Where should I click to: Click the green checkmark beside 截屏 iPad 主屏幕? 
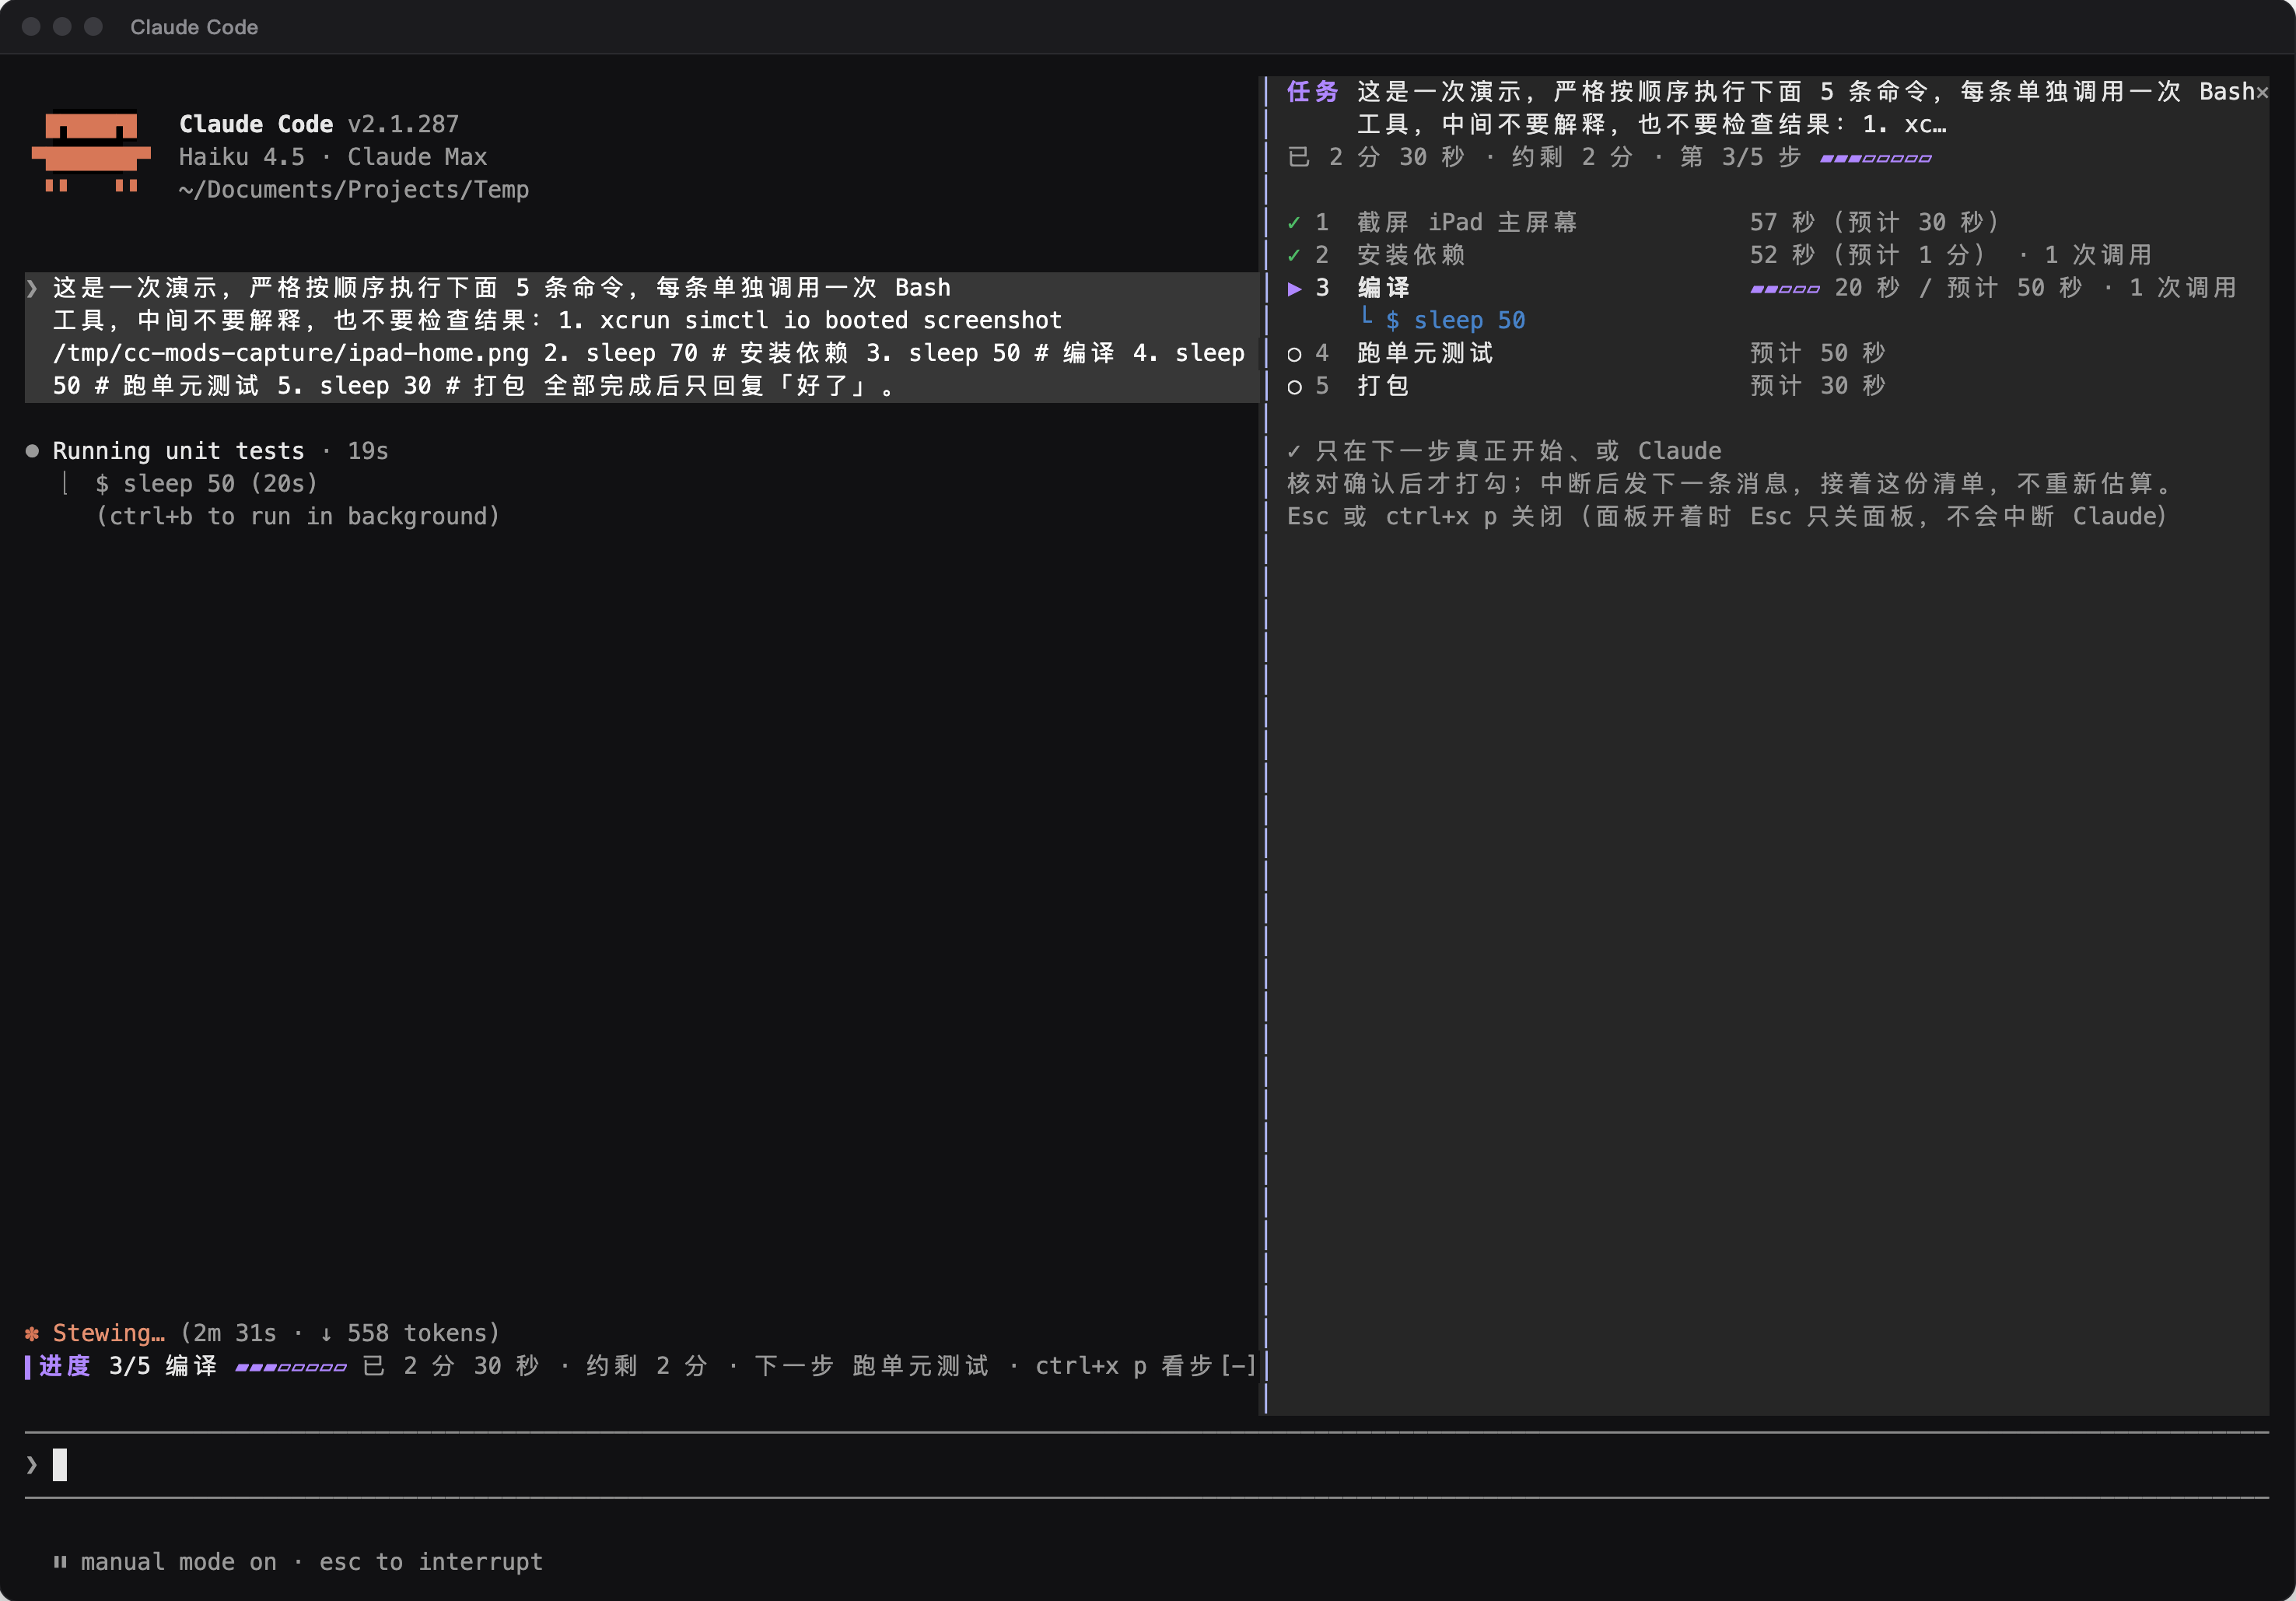pos(1294,222)
